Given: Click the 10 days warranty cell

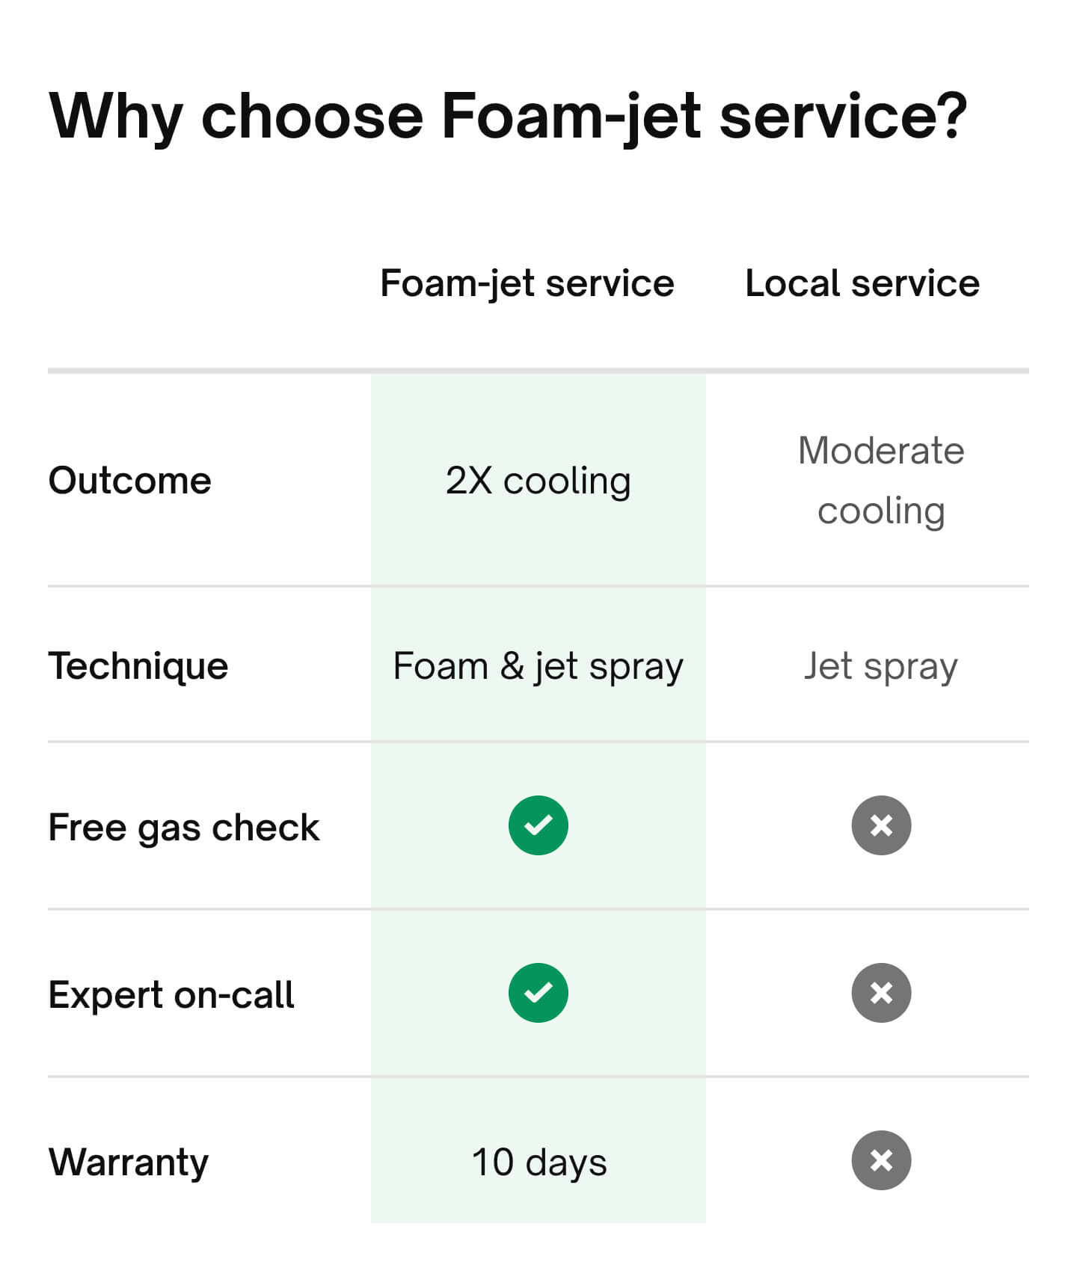Looking at the screenshot, I should click(538, 1162).
